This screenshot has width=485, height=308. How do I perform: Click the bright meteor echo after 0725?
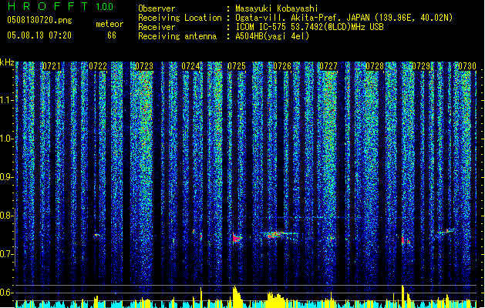tap(237, 238)
